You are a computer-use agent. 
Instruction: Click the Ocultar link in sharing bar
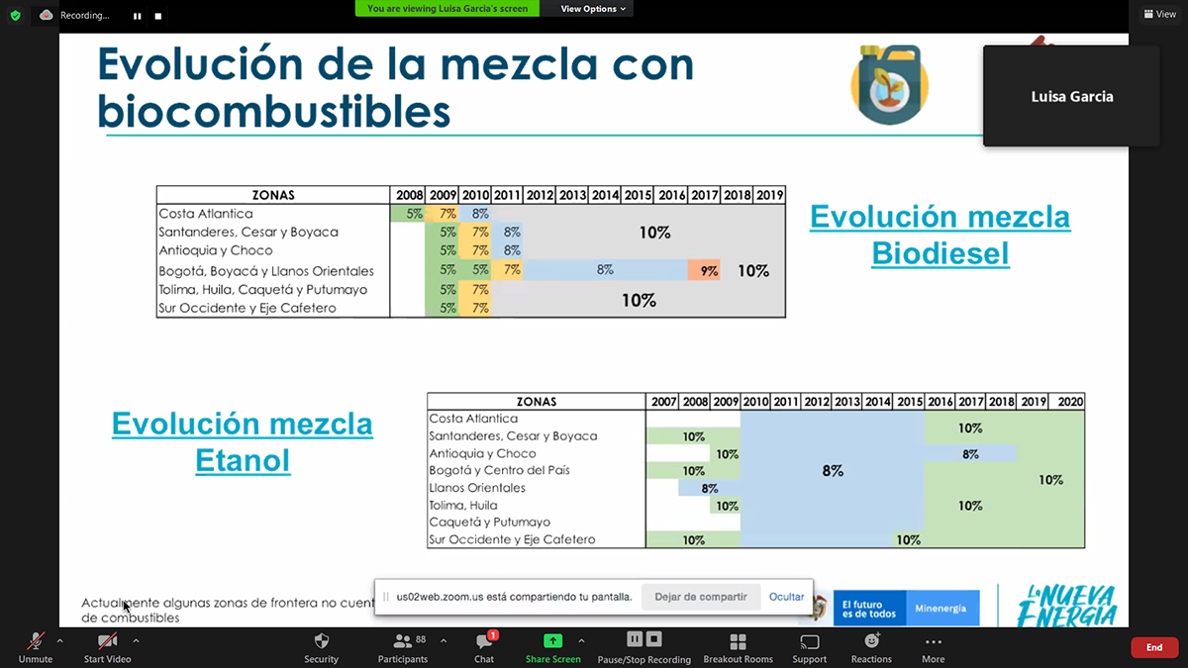pyautogui.click(x=787, y=598)
